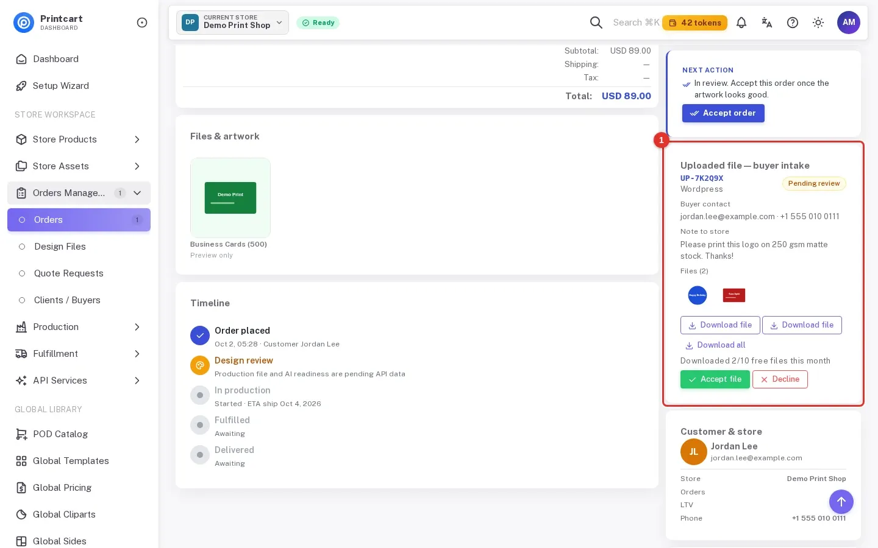Click the Ready status badge
This screenshot has width=878, height=548.
click(x=318, y=23)
